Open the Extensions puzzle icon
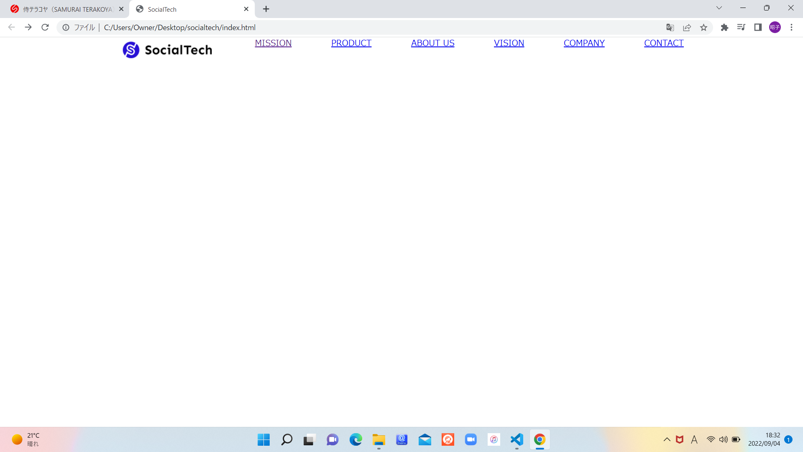This screenshot has width=803, height=452. (x=724, y=28)
